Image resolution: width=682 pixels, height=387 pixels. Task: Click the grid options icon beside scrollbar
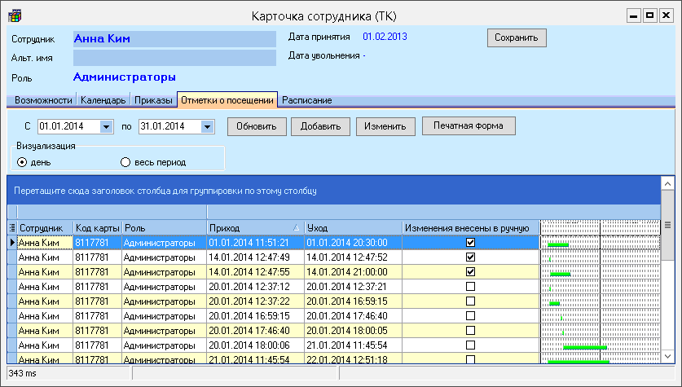[667, 225]
